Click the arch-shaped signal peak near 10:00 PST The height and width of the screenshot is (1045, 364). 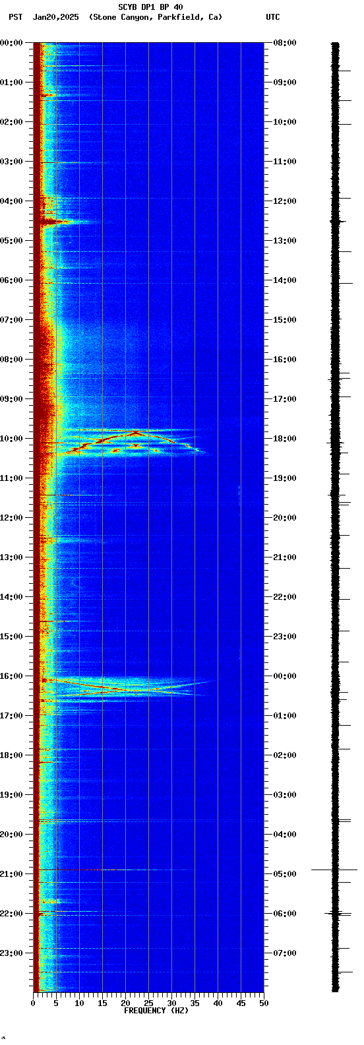pos(135,433)
